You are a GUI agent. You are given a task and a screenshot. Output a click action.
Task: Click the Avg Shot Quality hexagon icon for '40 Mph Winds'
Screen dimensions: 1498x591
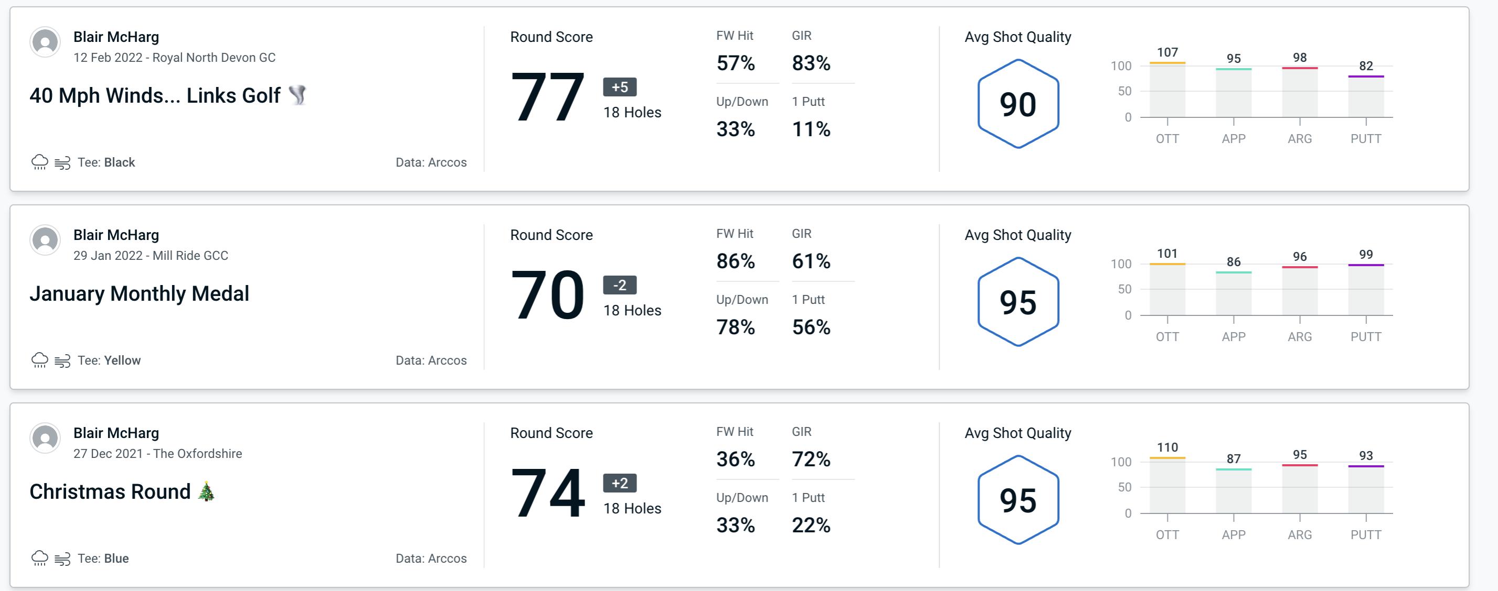pos(1016,101)
